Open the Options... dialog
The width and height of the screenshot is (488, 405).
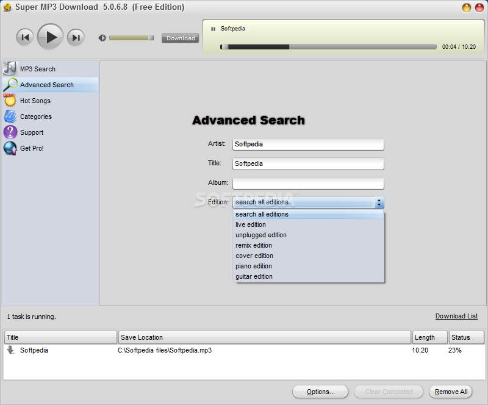click(320, 392)
